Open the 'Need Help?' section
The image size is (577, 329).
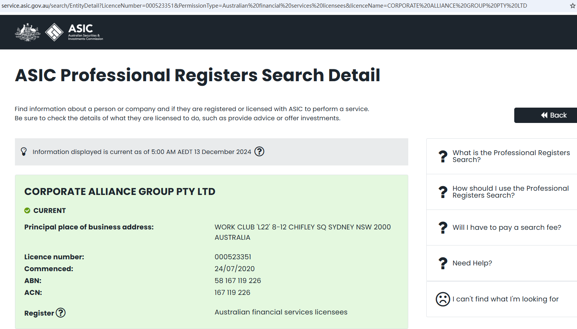click(x=472, y=263)
